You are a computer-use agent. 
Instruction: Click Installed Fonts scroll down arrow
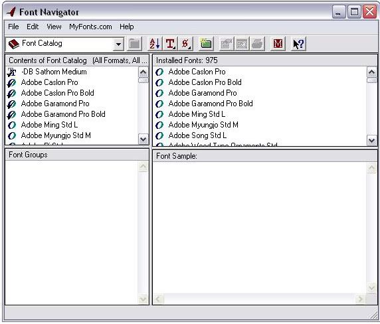(x=372, y=140)
